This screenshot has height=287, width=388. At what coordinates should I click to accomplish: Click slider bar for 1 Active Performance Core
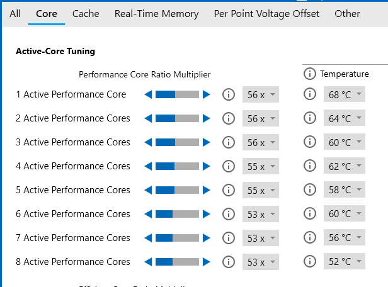click(177, 94)
